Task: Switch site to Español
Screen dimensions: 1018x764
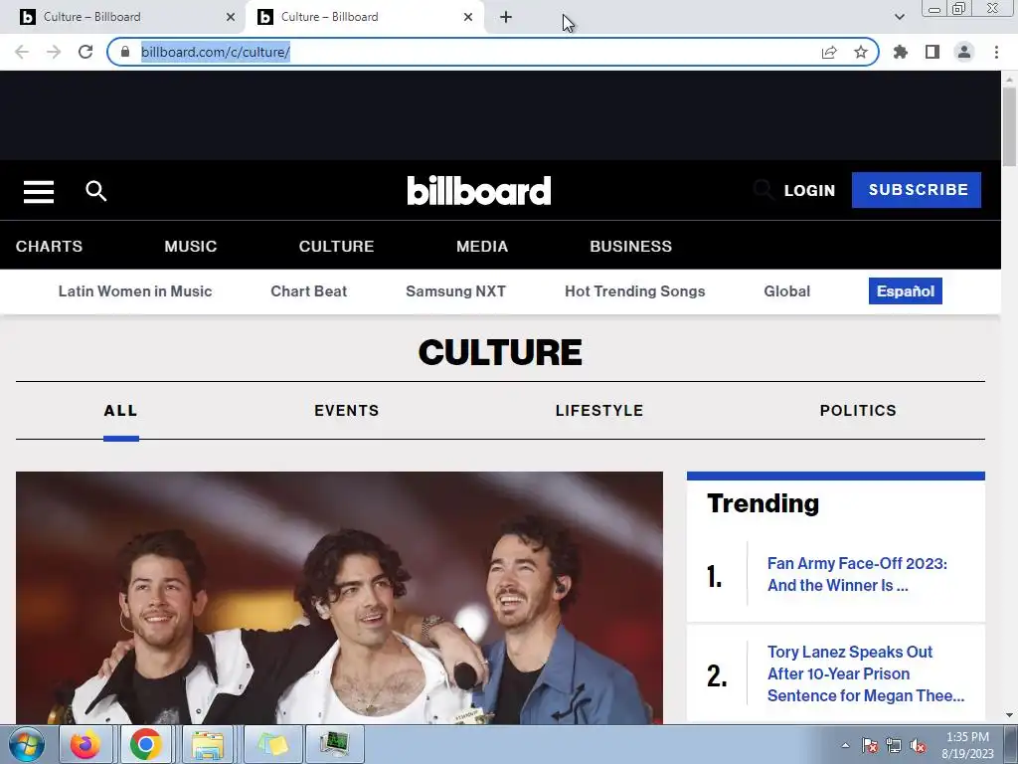Action: [x=906, y=291]
